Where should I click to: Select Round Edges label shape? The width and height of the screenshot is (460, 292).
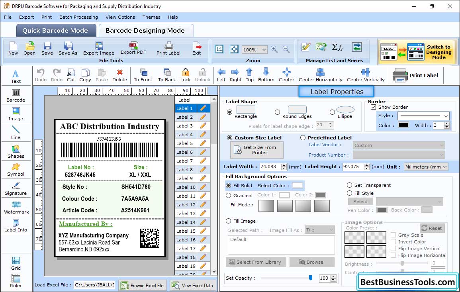(x=277, y=112)
